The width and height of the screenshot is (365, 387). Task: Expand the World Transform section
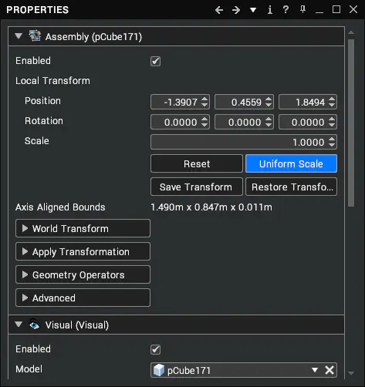click(83, 228)
